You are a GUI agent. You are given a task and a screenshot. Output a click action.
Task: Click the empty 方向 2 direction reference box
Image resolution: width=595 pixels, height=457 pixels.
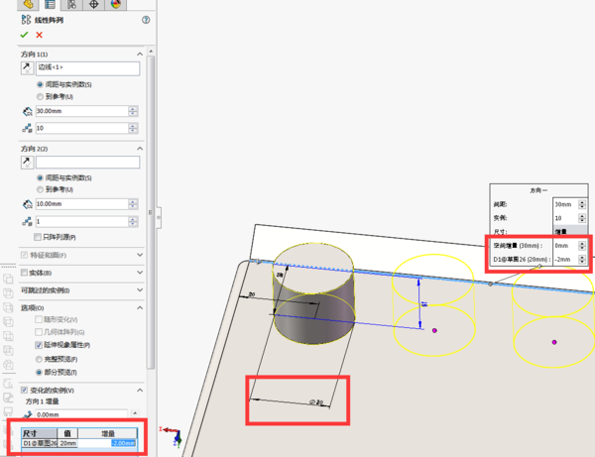click(x=87, y=163)
